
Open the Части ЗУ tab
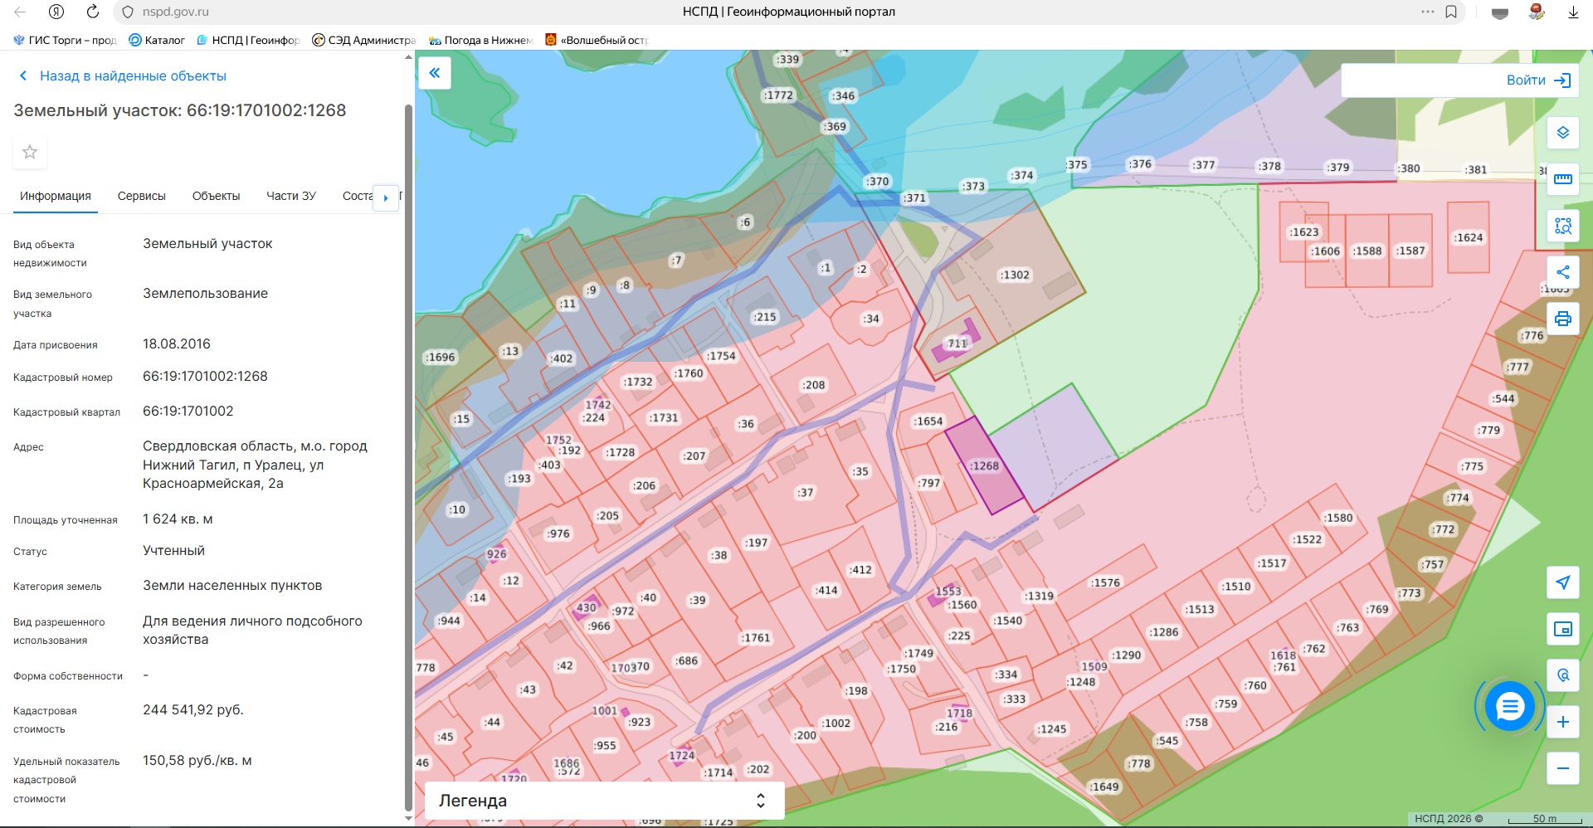pos(290,197)
